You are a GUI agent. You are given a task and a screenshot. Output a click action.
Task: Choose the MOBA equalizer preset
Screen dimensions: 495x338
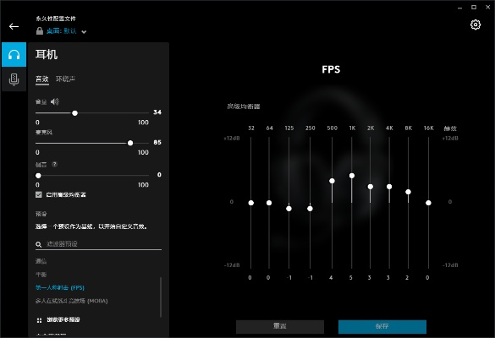tap(72, 301)
